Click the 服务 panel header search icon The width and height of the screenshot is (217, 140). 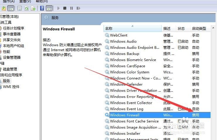[x=47, y=18]
